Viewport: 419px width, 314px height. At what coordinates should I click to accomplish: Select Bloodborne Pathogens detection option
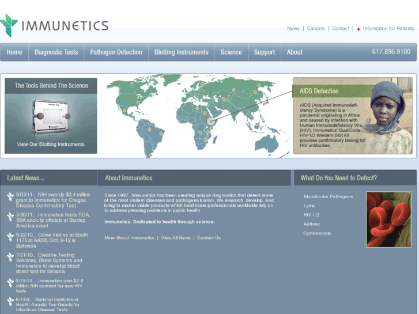pyautogui.click(x=328, y=196)
